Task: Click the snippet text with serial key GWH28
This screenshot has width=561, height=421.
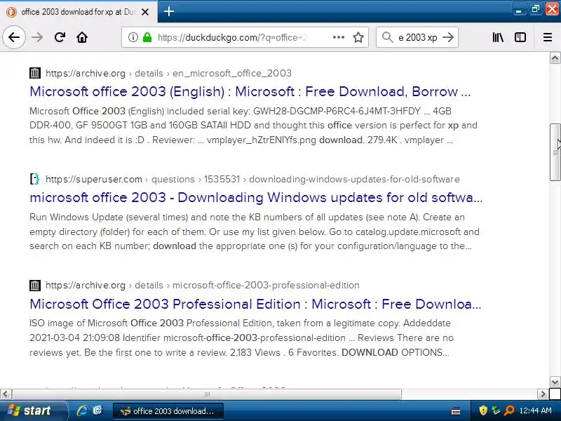Action: pos(253,126)
